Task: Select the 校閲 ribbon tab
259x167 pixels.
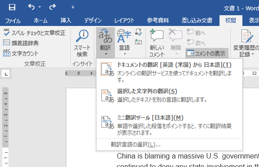Action: coord(231,21)
